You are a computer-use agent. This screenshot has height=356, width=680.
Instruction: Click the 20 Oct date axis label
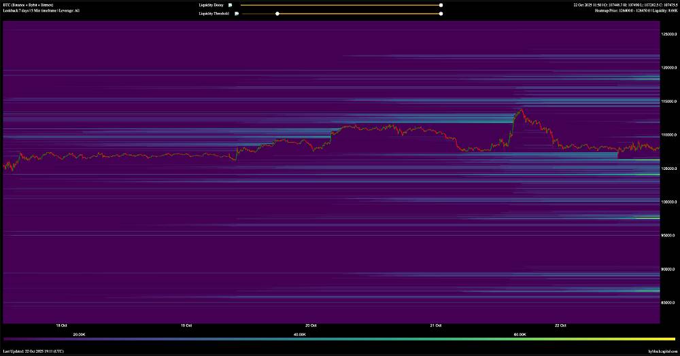312,325
